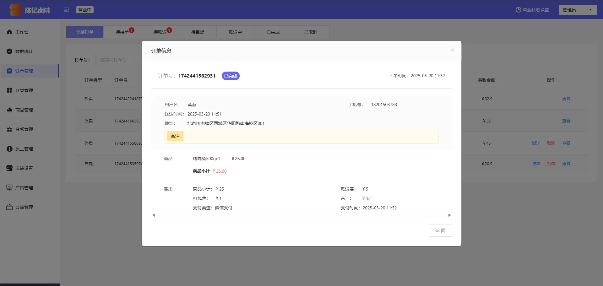
Task: Close the 订单信息 dialog
Action: pyautogui.click(x=452, y=50)
